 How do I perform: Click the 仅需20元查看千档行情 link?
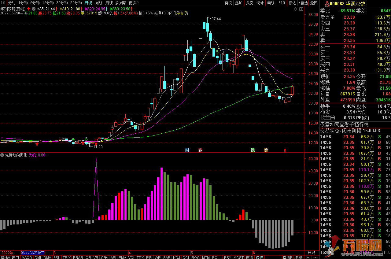click(x=344, y=124)
